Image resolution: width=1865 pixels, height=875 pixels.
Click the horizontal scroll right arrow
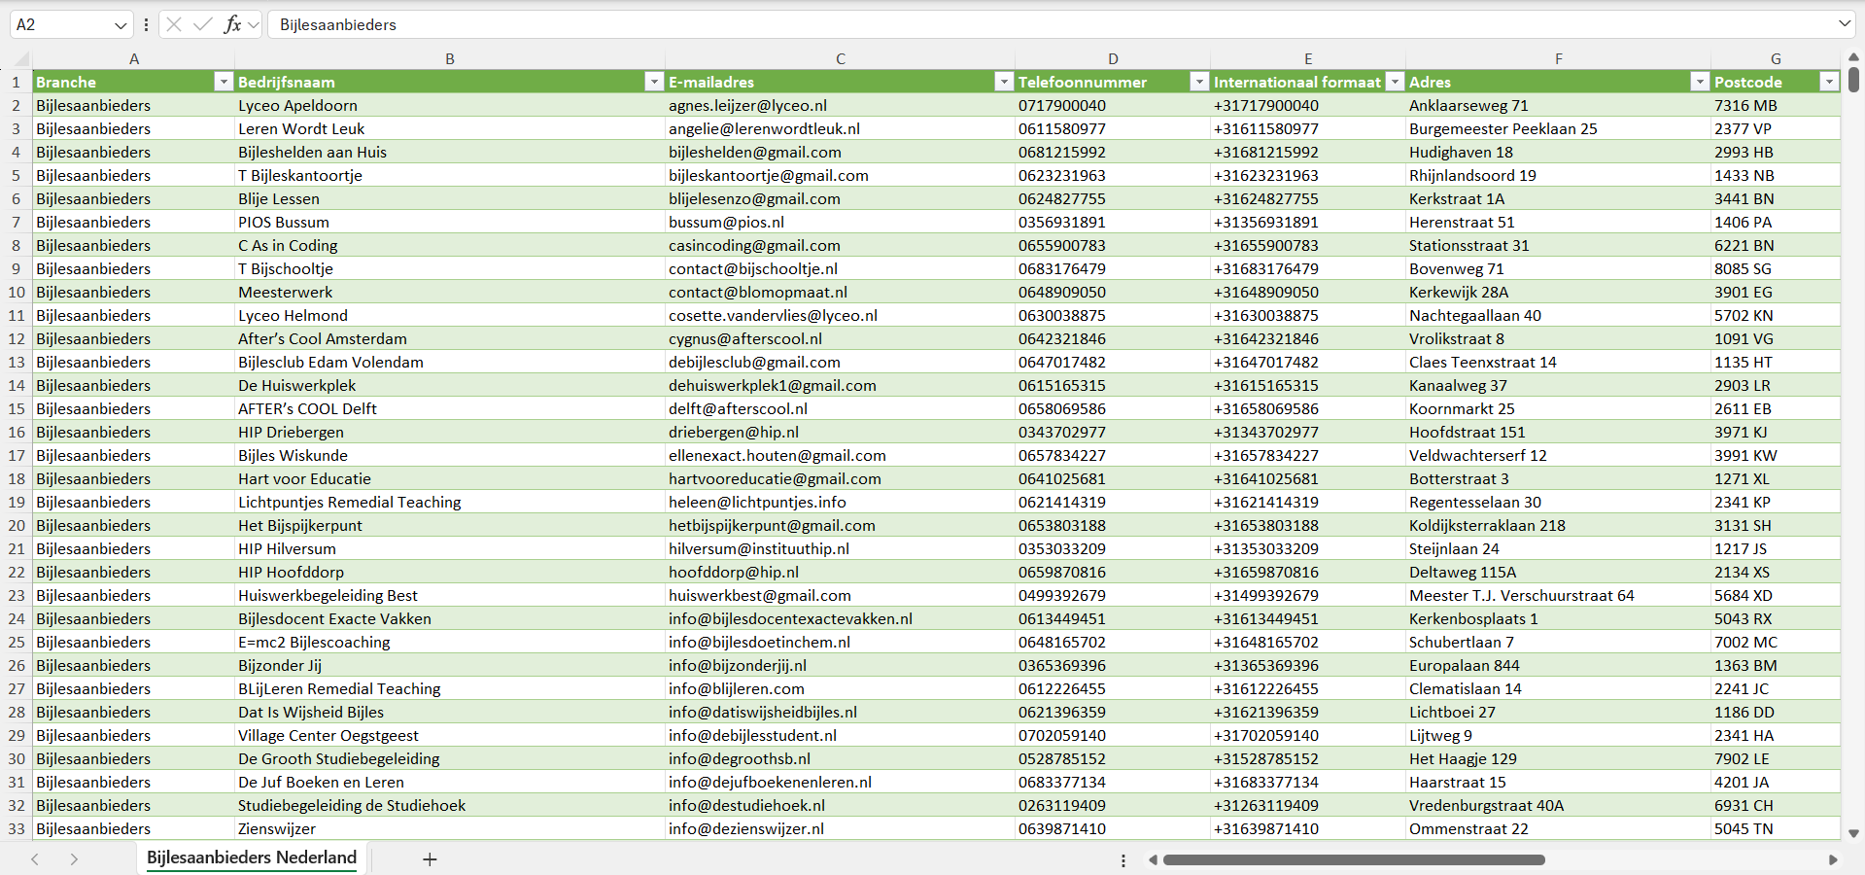point(1833,859)
